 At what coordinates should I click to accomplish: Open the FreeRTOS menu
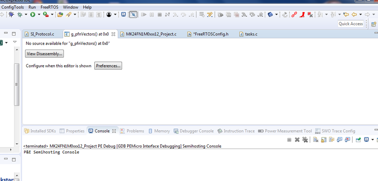coord(50,7)
